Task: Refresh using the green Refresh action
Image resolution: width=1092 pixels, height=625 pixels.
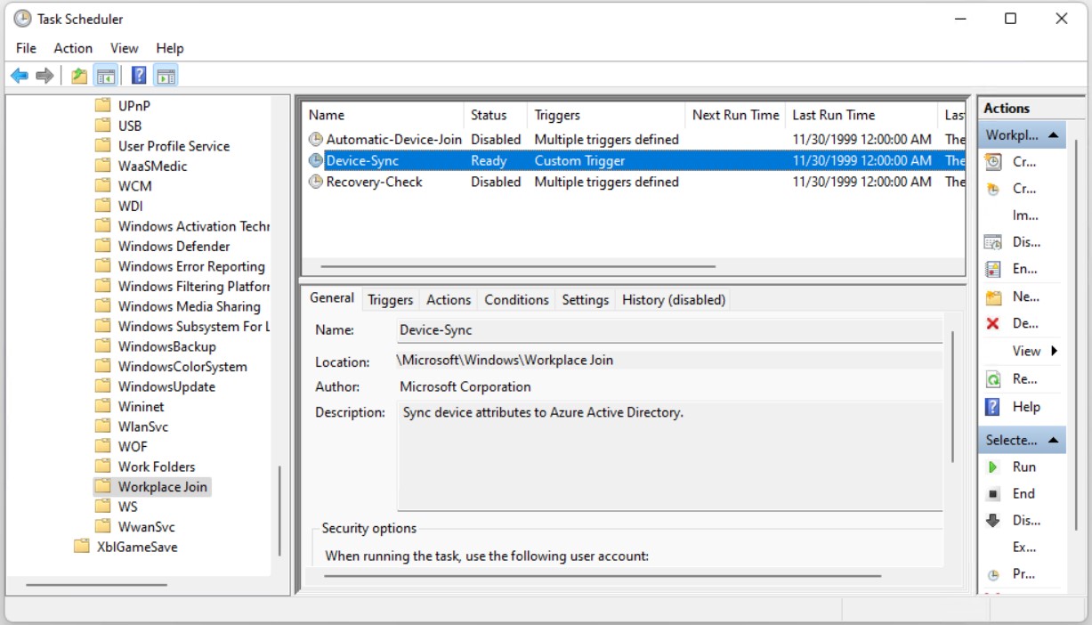Action: coord(993,379)
